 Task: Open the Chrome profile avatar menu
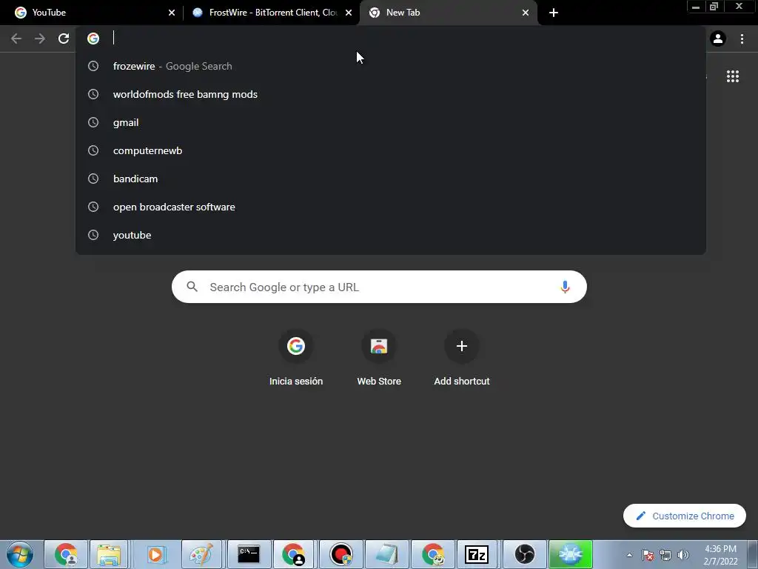click(718, 39)
